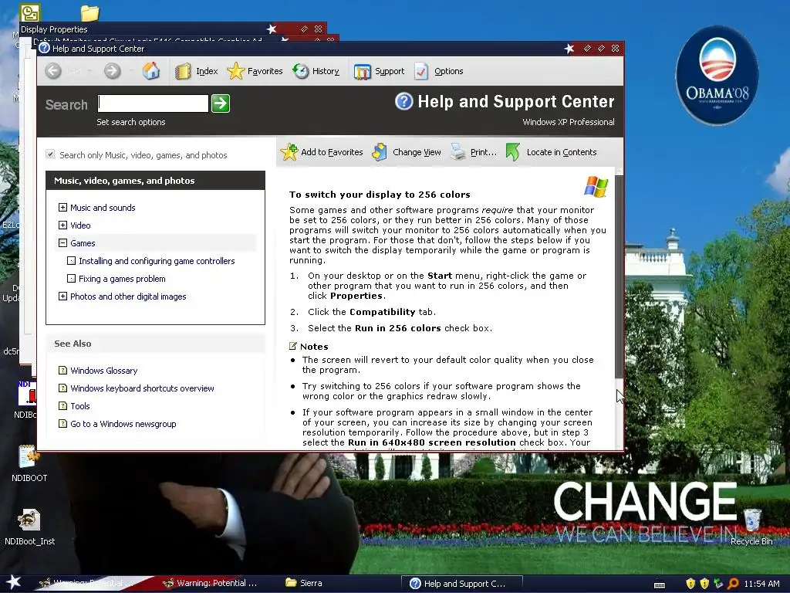Open Windows keyboard shortcuts overview link
Viewport: 790px width, 593px height.
click(142, 388)
